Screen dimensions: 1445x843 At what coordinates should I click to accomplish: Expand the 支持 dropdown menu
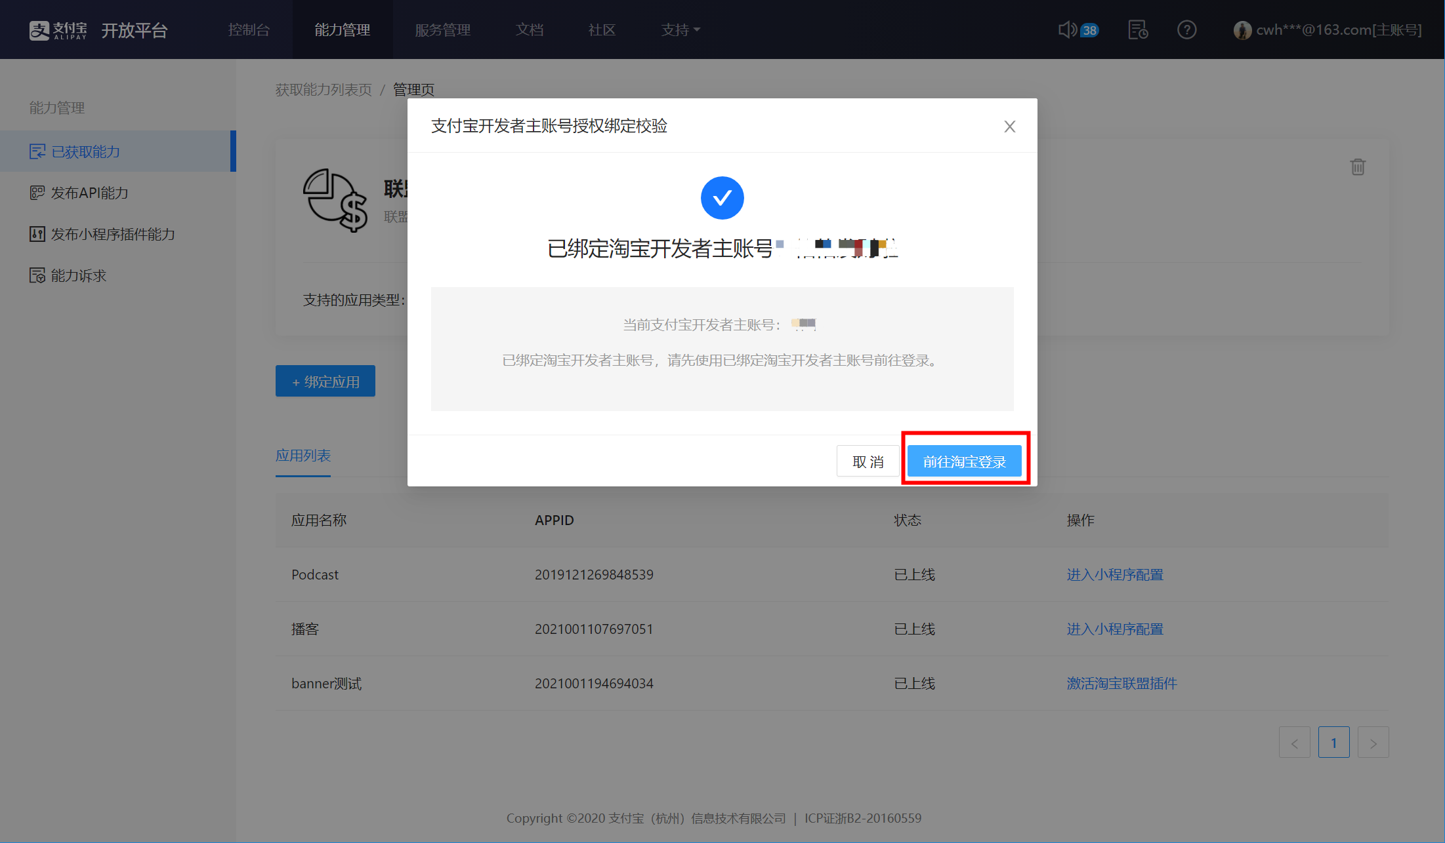coord(681,29)
